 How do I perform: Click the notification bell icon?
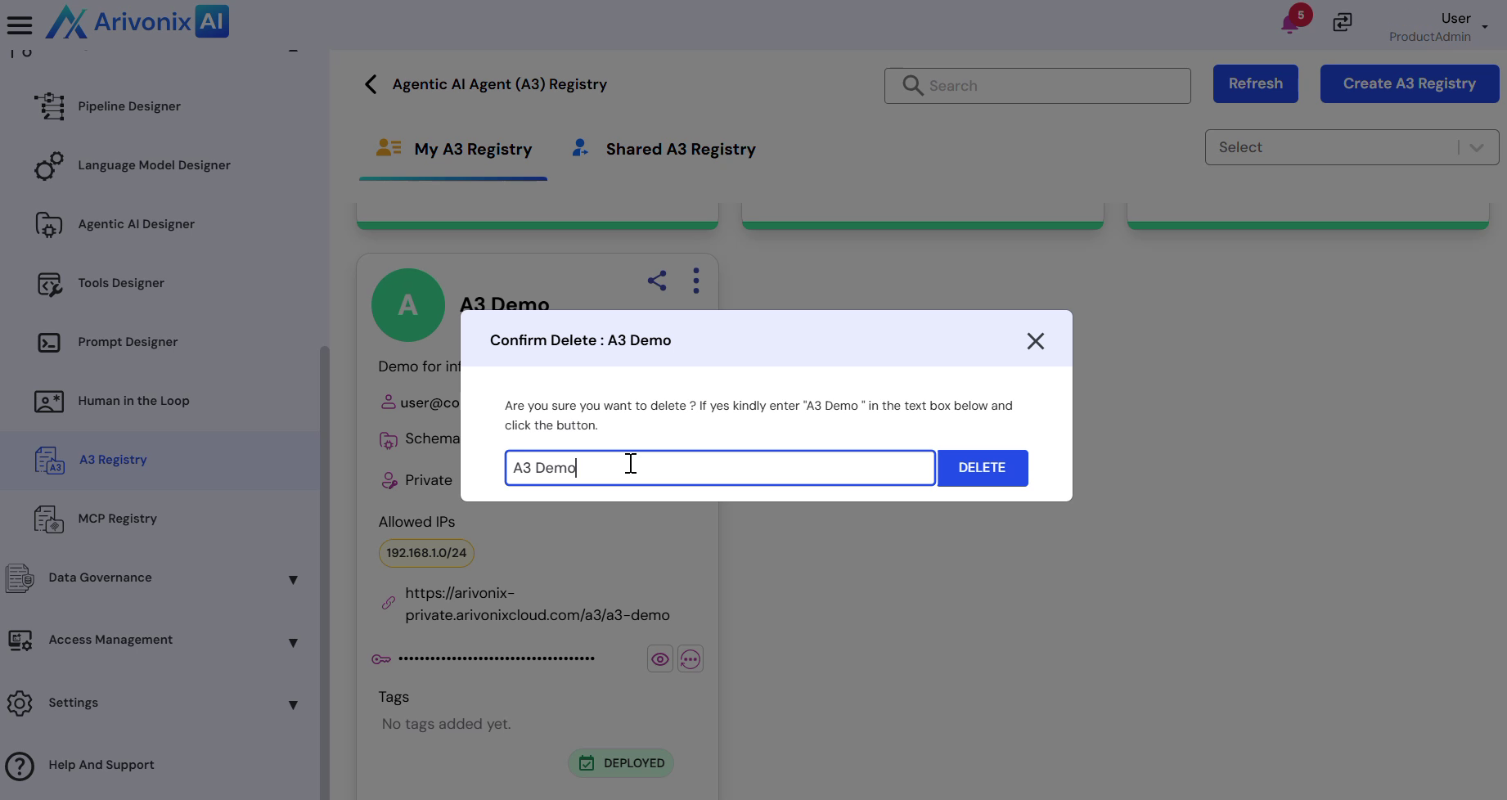click(x=1290, y=24)
